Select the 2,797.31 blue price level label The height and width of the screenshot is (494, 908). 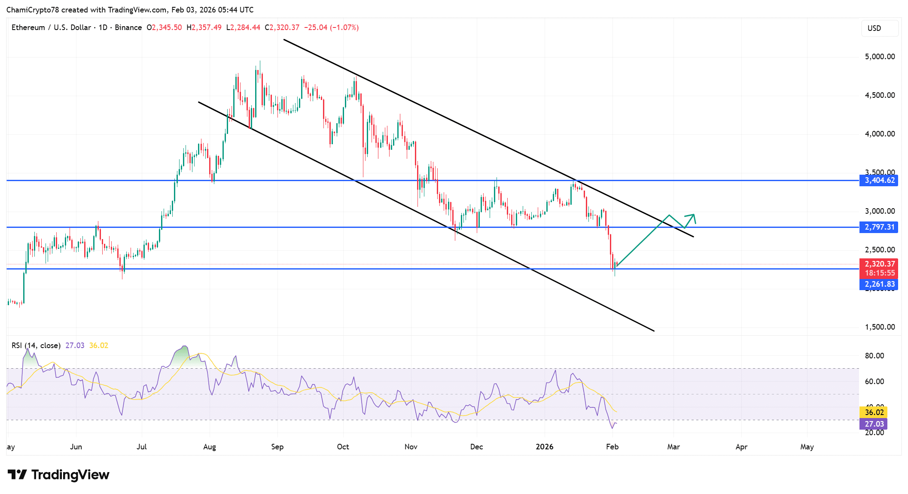pos(880,227)
